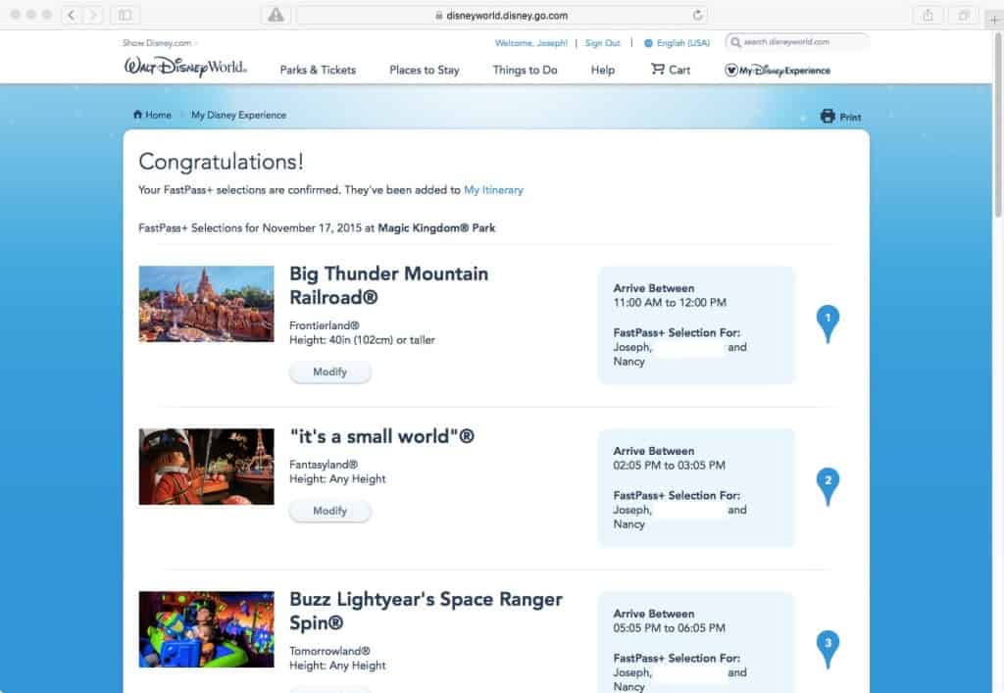
Task: Click the "it's a small world" thumbnail
Action: point(206,467)
